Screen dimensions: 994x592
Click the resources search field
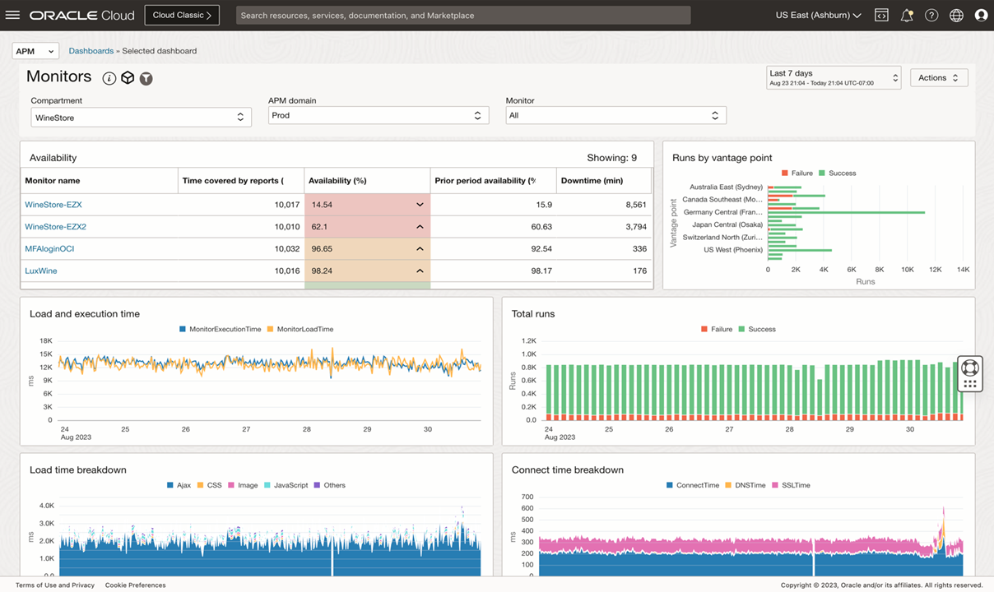(462, 15)
